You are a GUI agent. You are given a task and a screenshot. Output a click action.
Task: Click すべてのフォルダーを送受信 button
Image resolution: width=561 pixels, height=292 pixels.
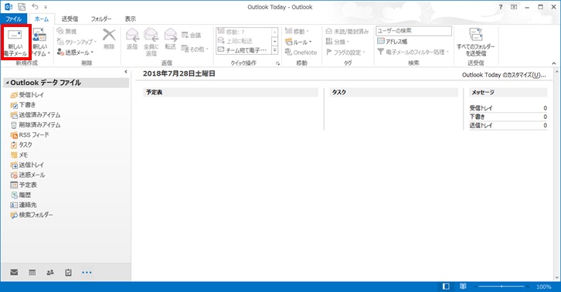(475, 42)
